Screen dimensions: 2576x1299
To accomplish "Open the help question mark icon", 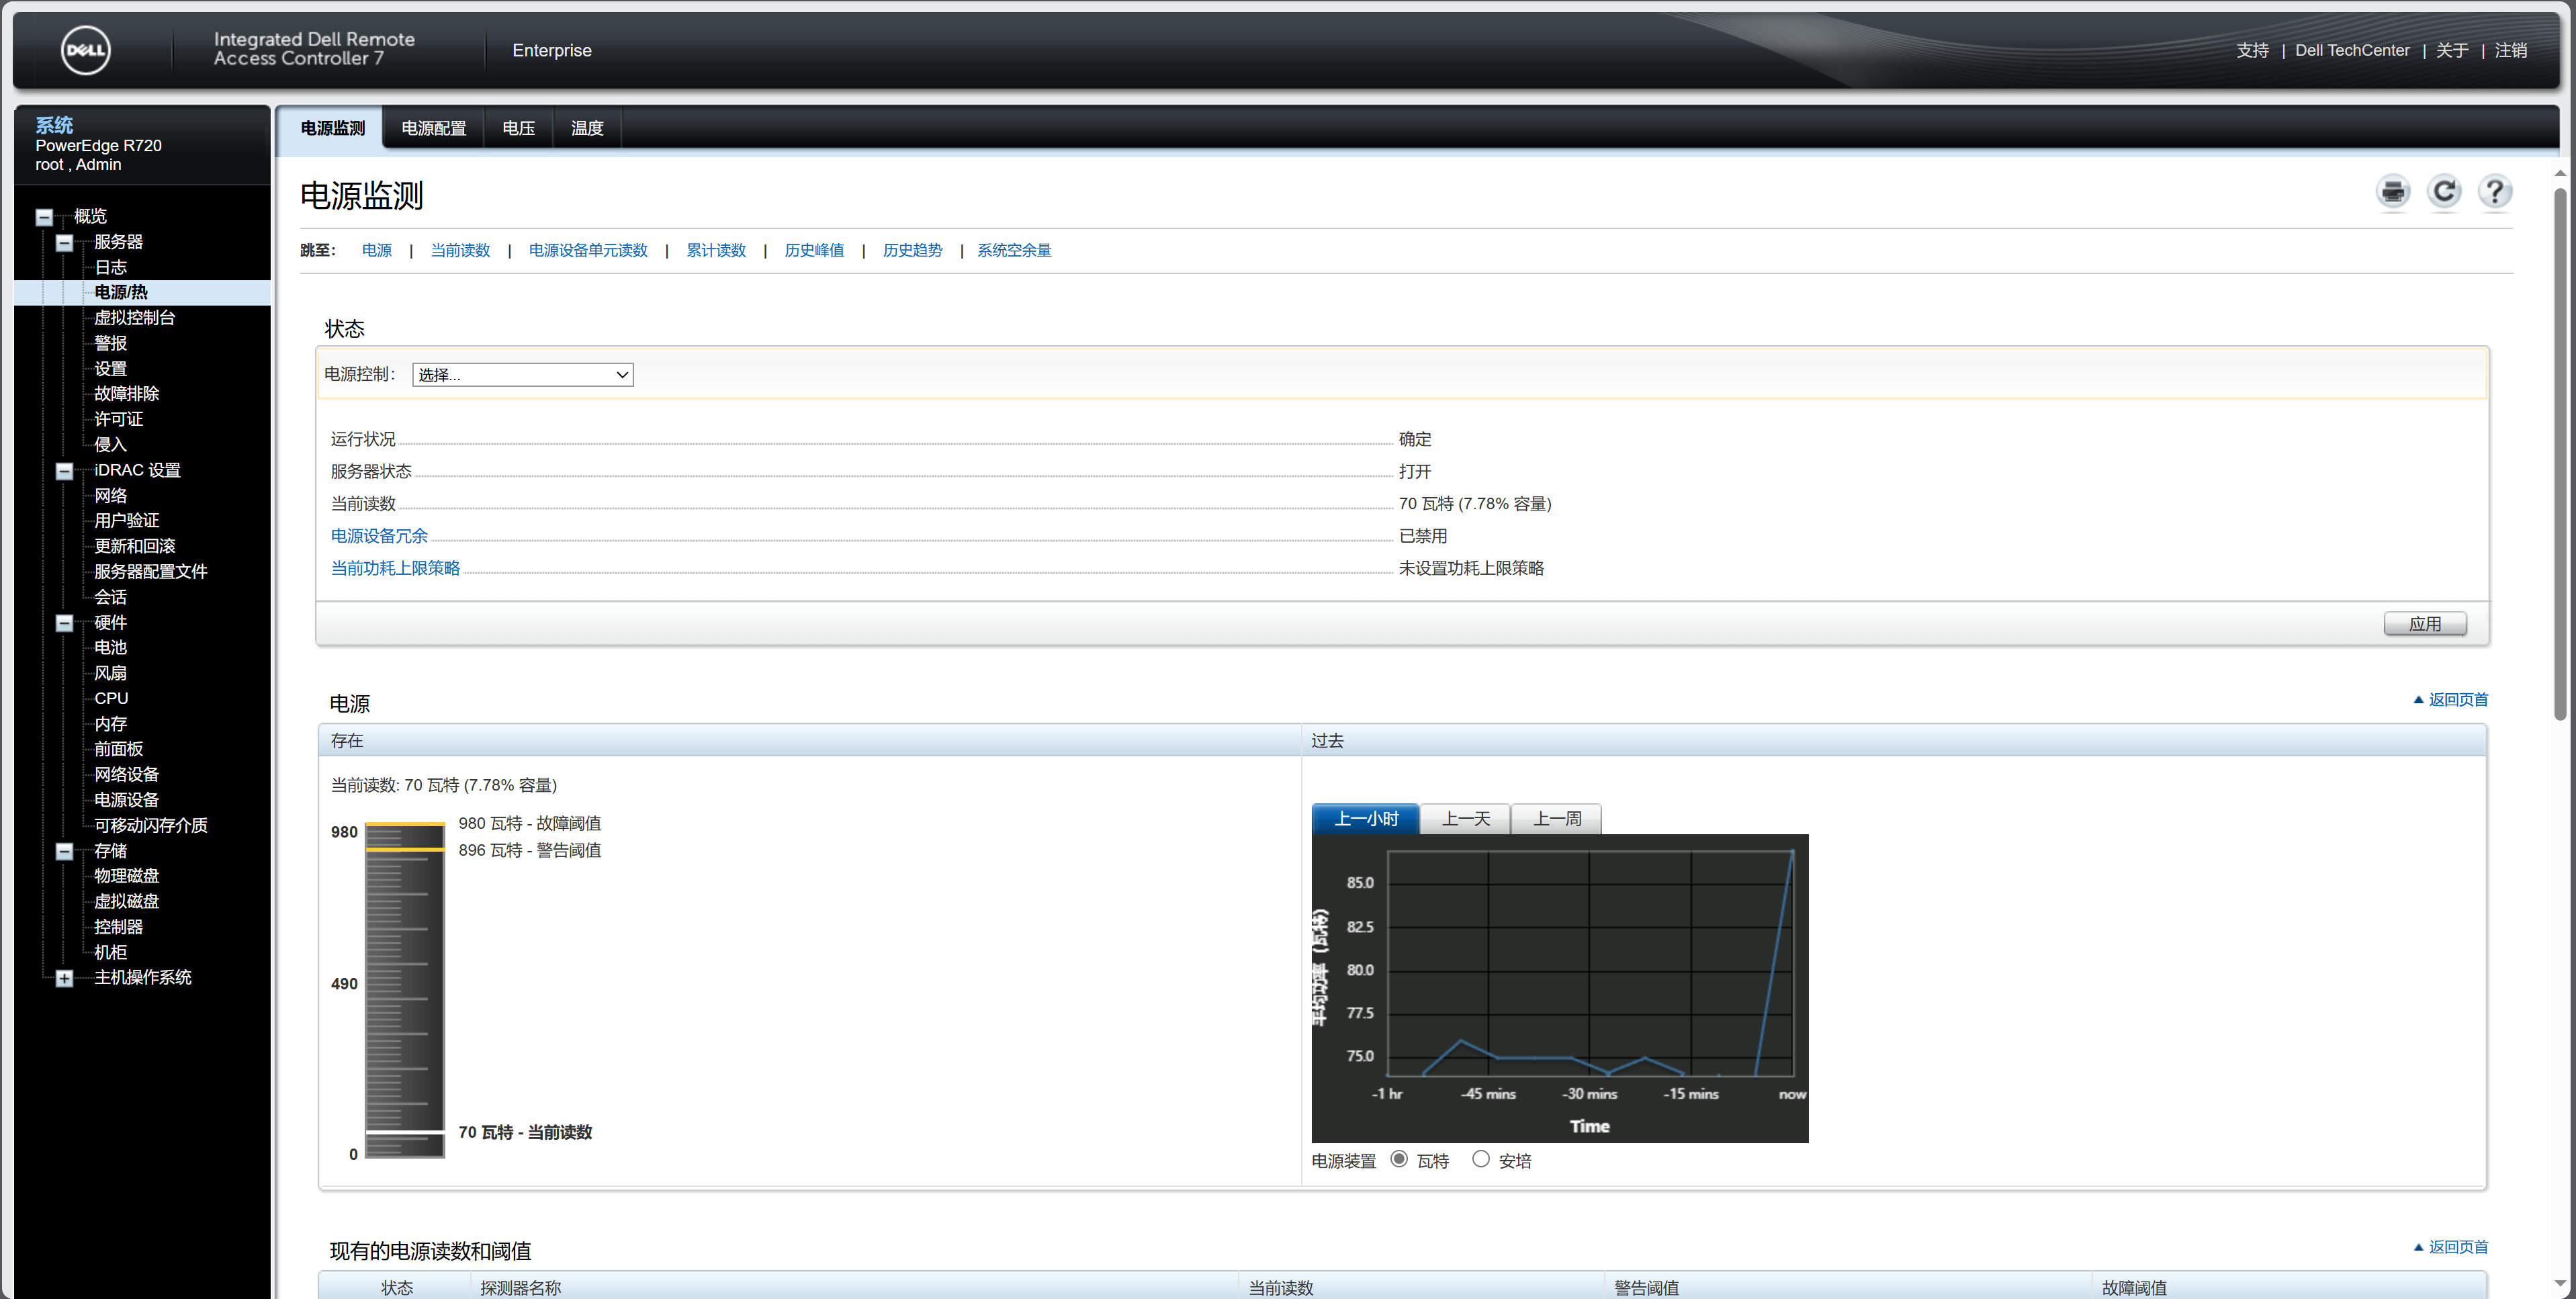I will click(2495, 192).
